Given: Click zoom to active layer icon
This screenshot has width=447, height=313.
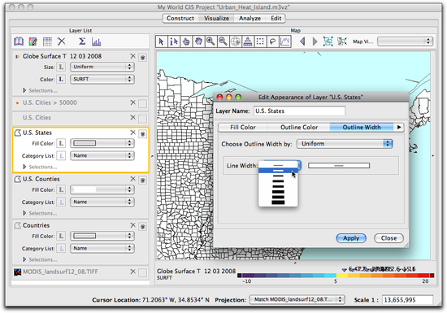Looking at the screenshot, I should click(342, 41).
